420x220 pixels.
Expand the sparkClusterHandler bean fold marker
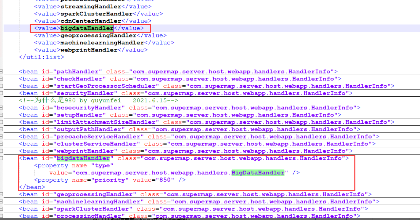(1, 209)
